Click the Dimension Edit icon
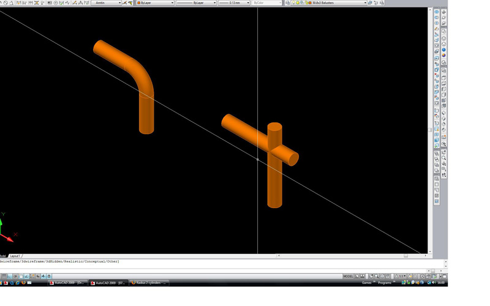The width and height of the screenshot is (490, 306). [74, 3]
